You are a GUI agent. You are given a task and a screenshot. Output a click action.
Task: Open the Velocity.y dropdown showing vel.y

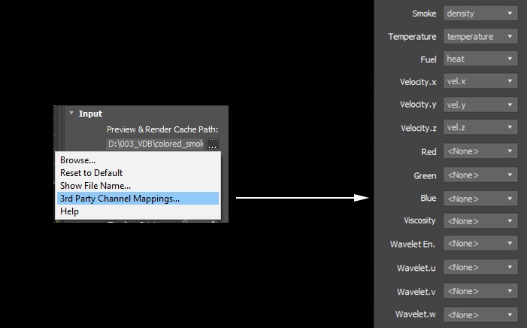[480, 105]
